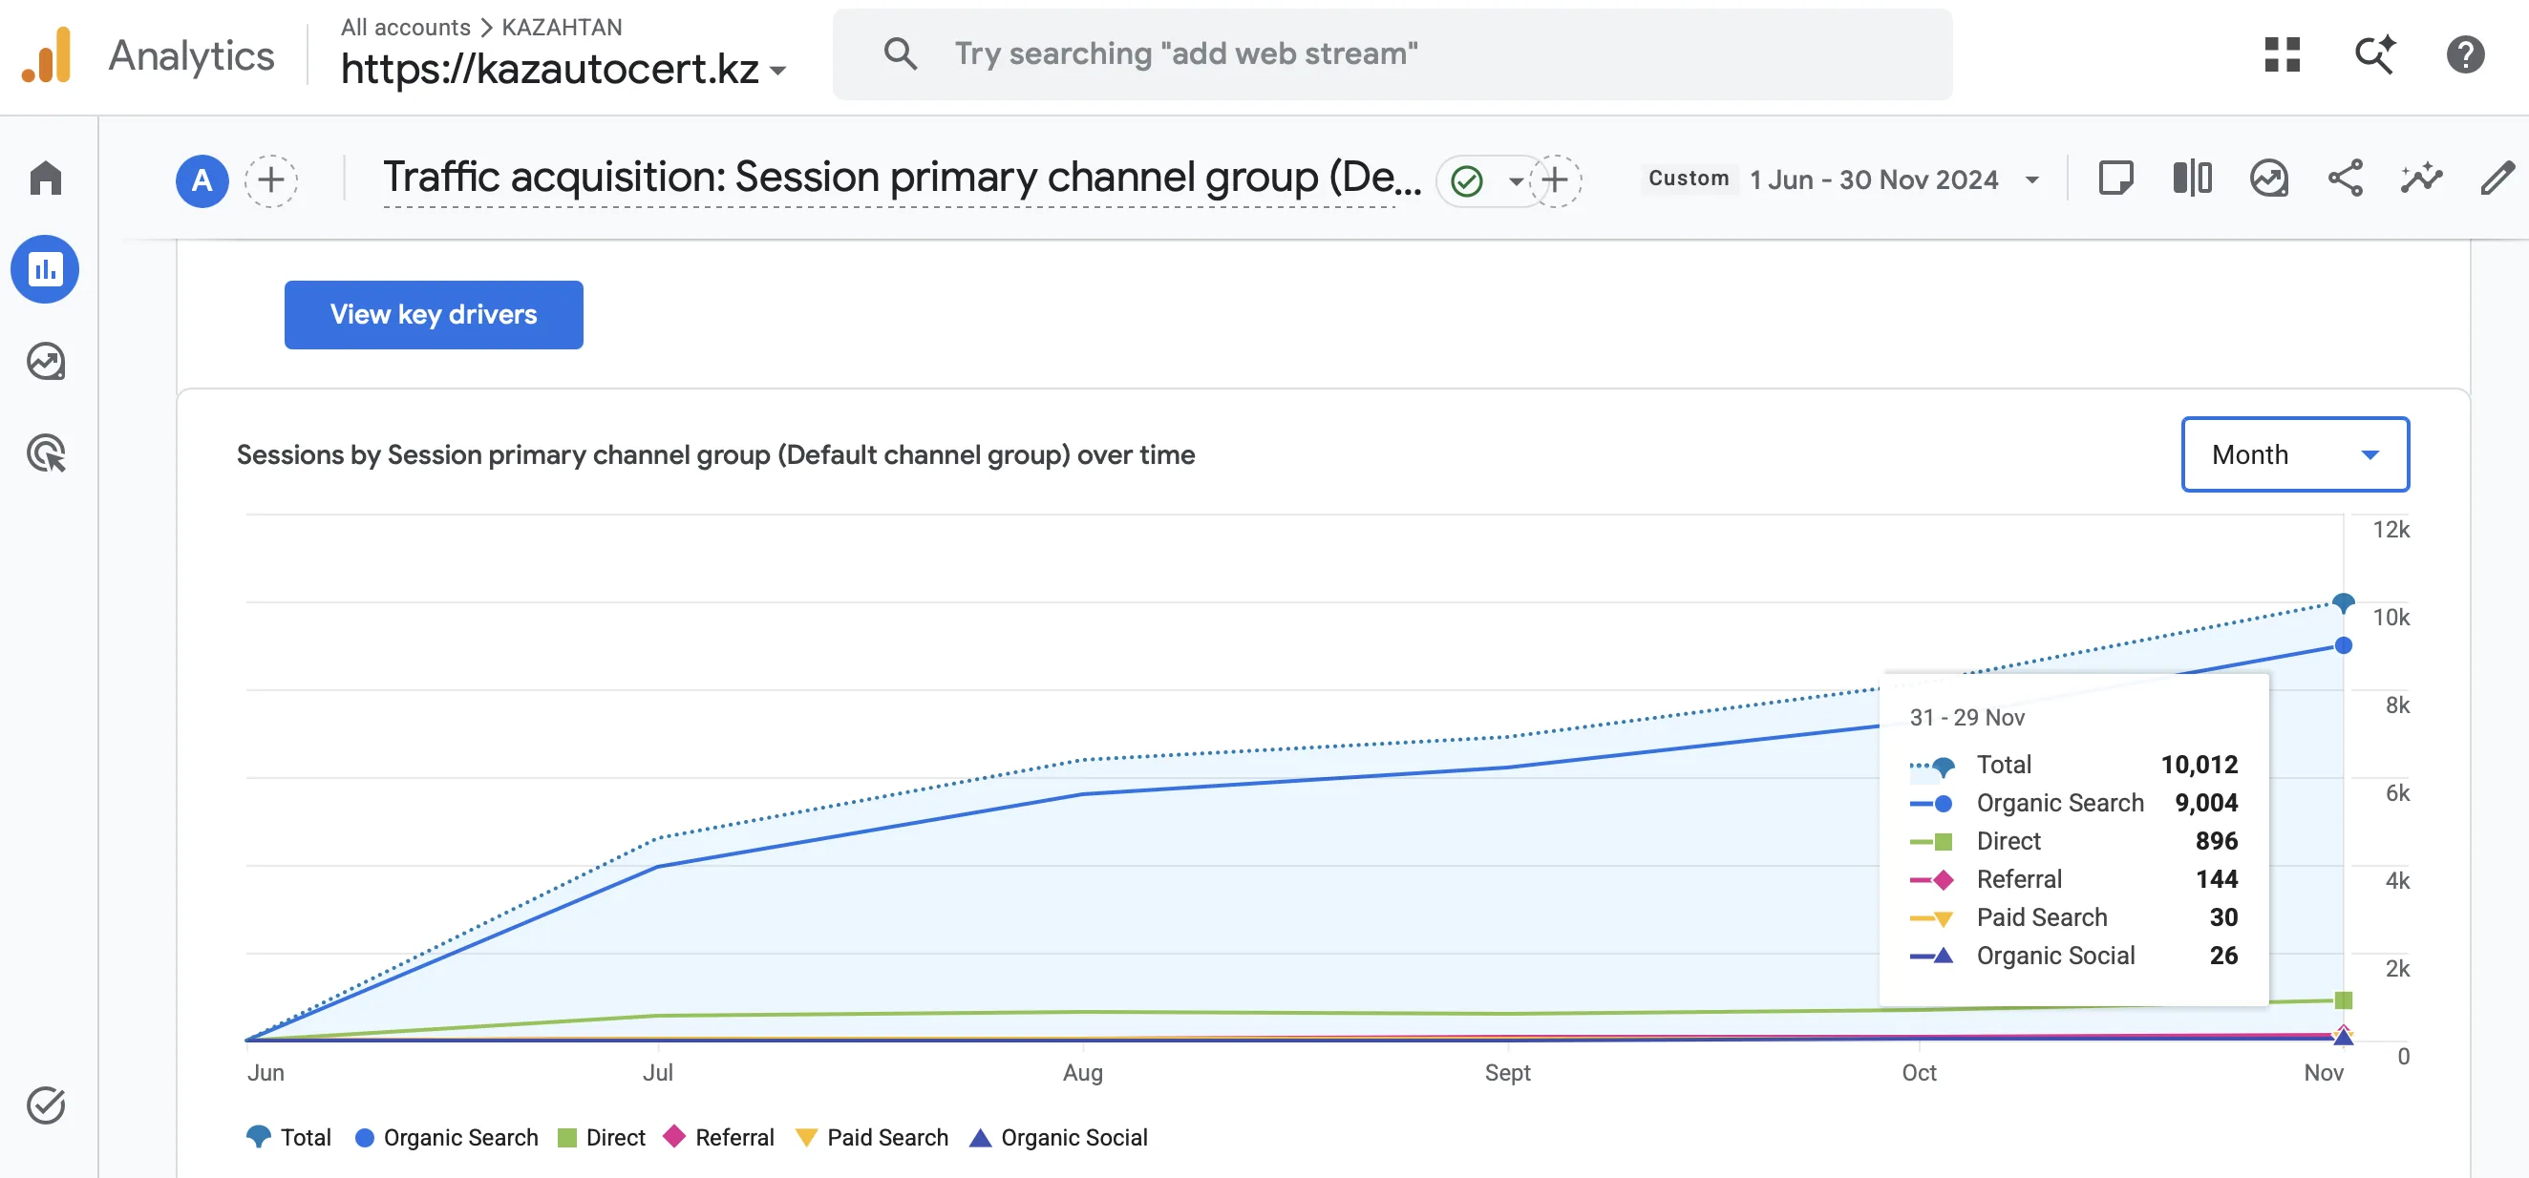
Task: Click the tooltip Direct value 896
Action: click(2217, 841)
